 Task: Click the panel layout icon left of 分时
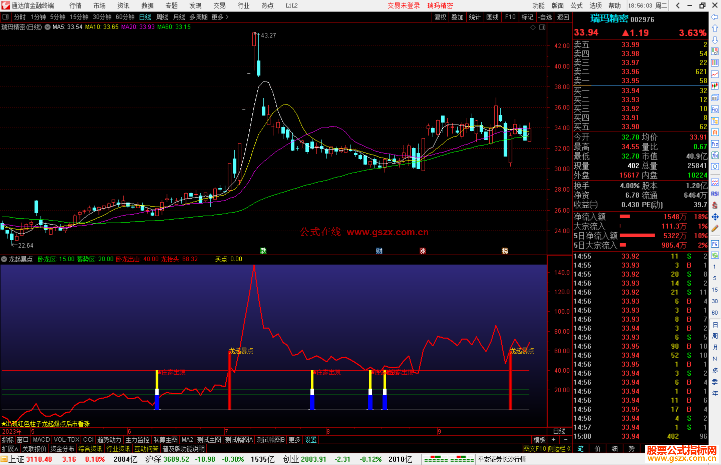click(6, 17)
